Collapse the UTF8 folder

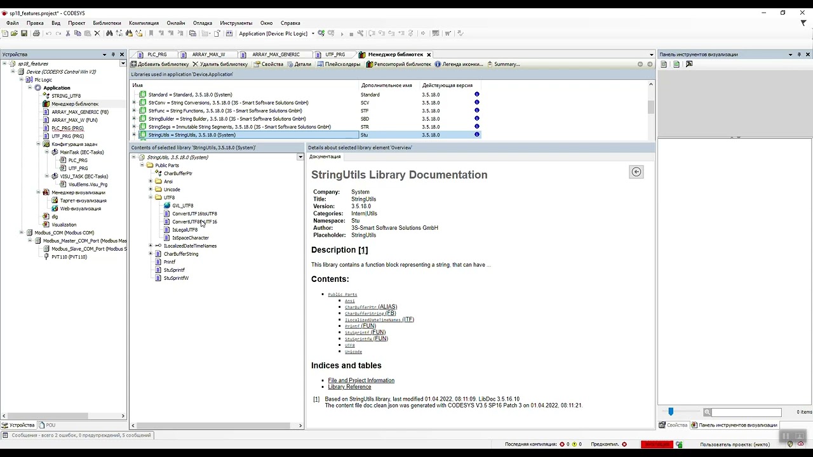pyautogui.click(x=151, y=197)
